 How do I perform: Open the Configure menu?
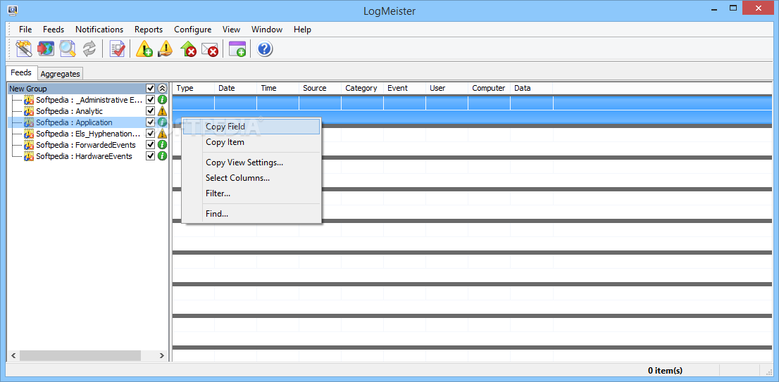click(x=193, y=30)
